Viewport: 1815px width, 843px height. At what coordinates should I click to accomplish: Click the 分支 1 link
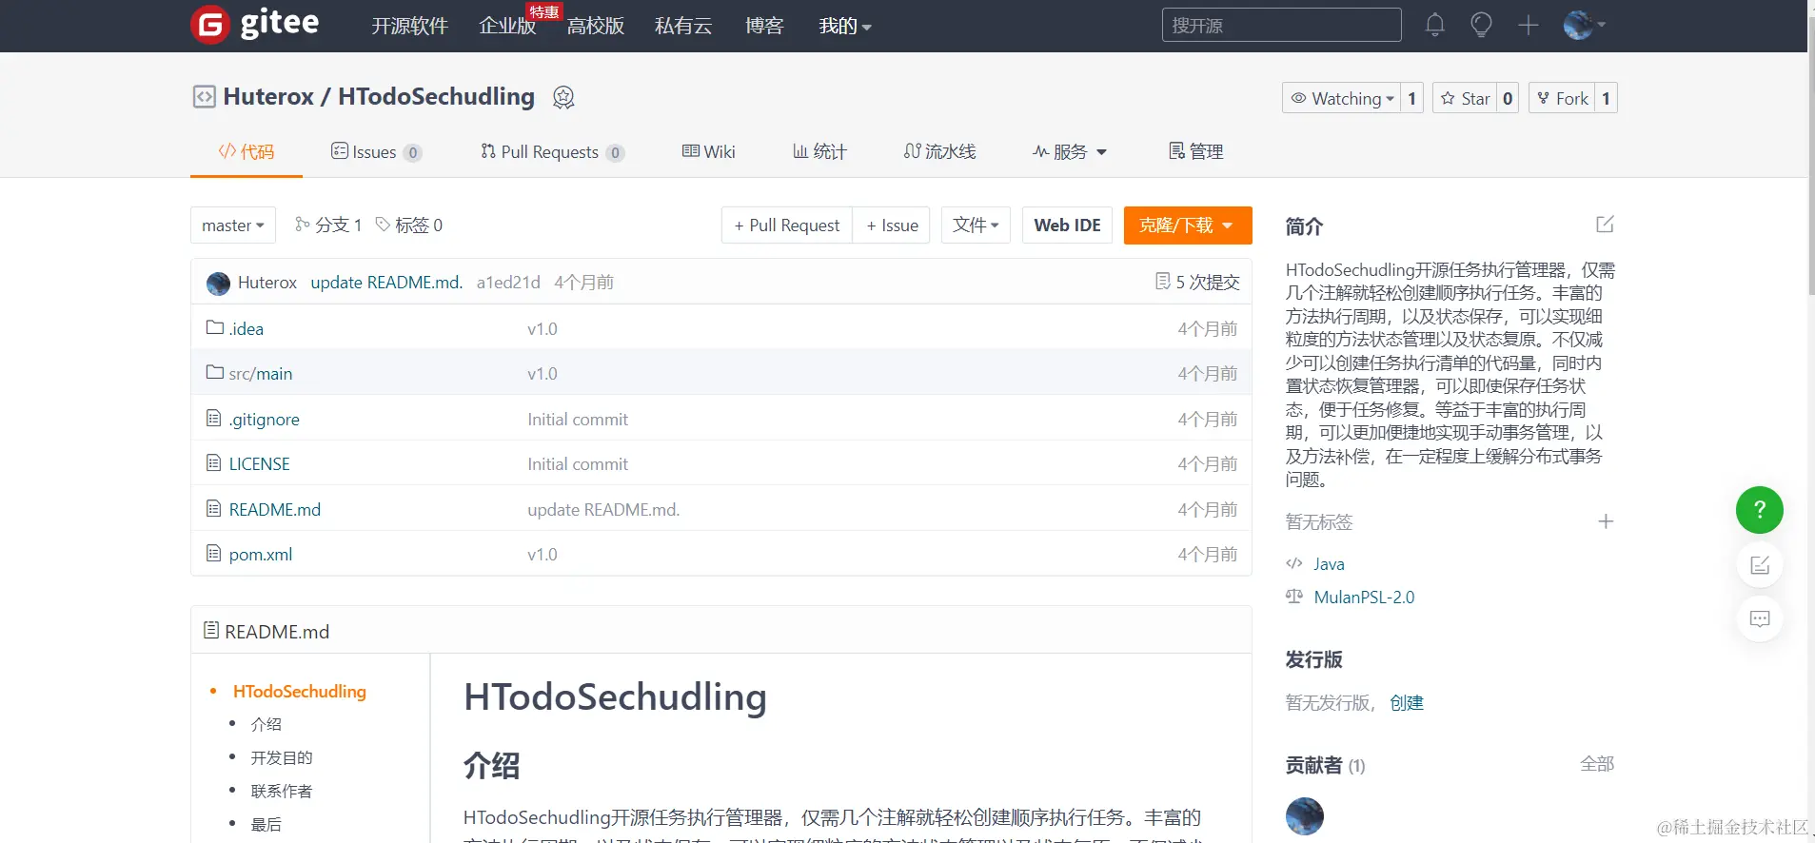pos(328,225)
